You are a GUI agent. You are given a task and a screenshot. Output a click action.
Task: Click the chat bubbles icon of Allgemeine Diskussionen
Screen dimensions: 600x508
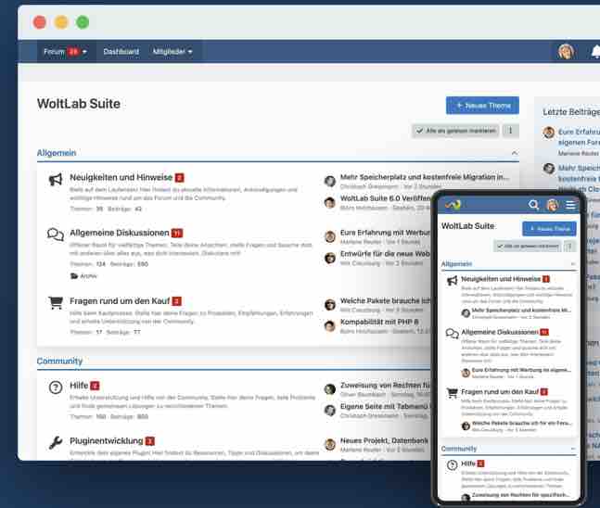click(x=56, y=235)
